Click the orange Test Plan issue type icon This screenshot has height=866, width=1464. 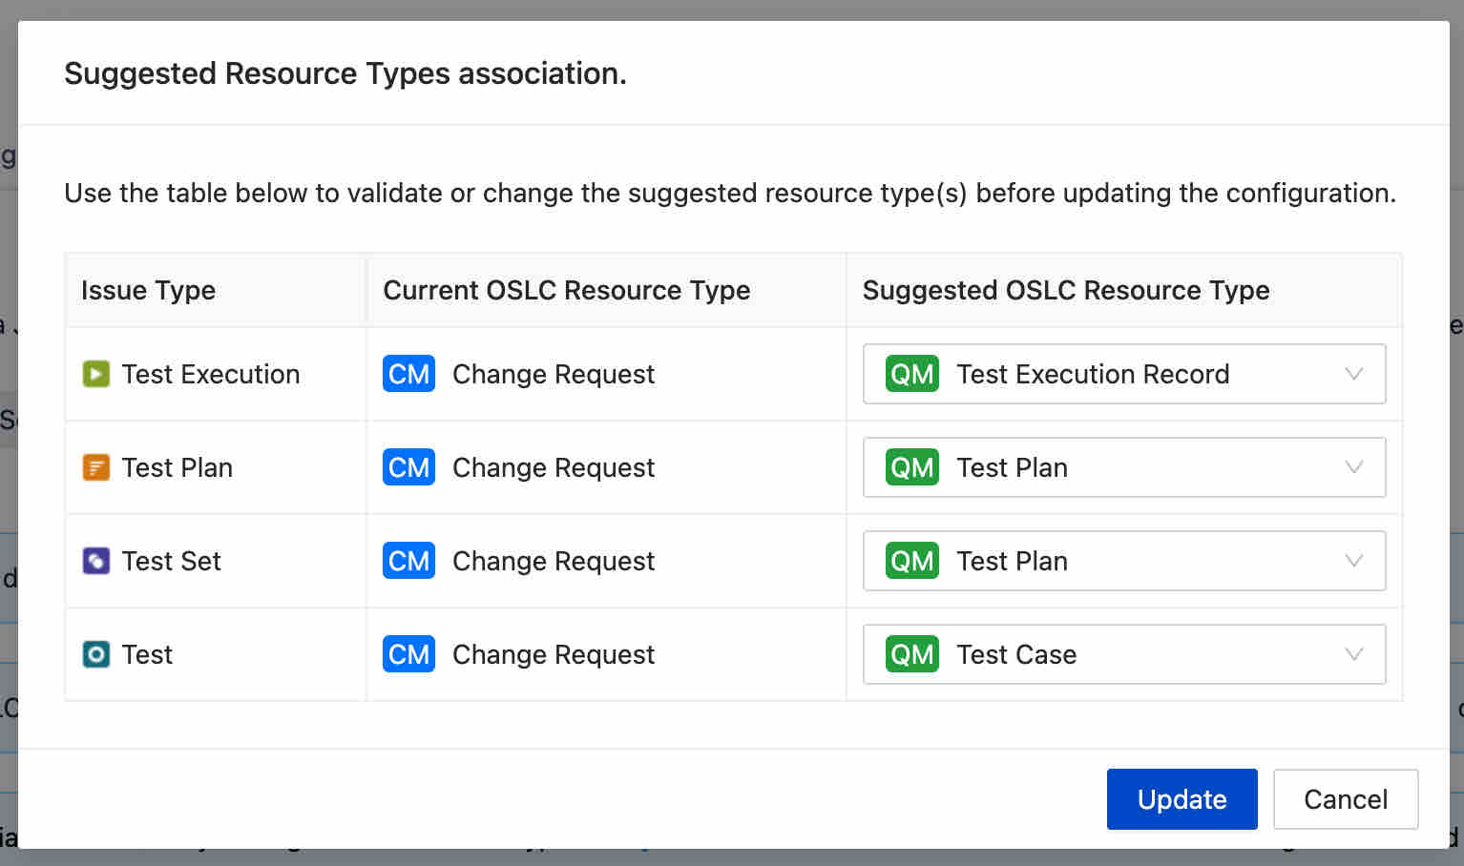pyautogui.click(x=95, y=467)
